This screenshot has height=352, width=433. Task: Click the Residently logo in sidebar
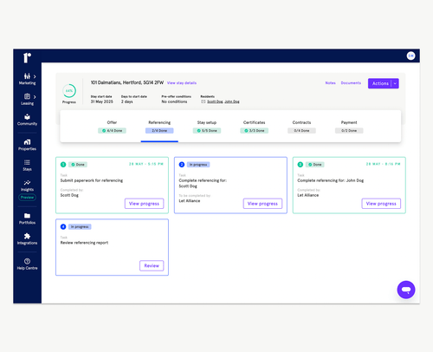click(27, 57)
